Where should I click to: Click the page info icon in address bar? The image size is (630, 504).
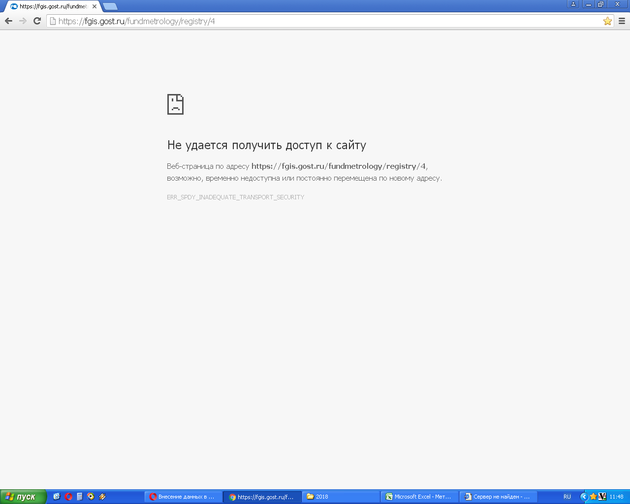tap(53, 21)
